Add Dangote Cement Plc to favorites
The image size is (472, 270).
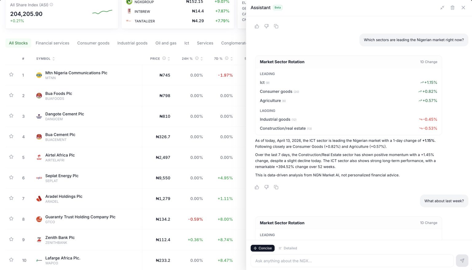tap(11, 116)
